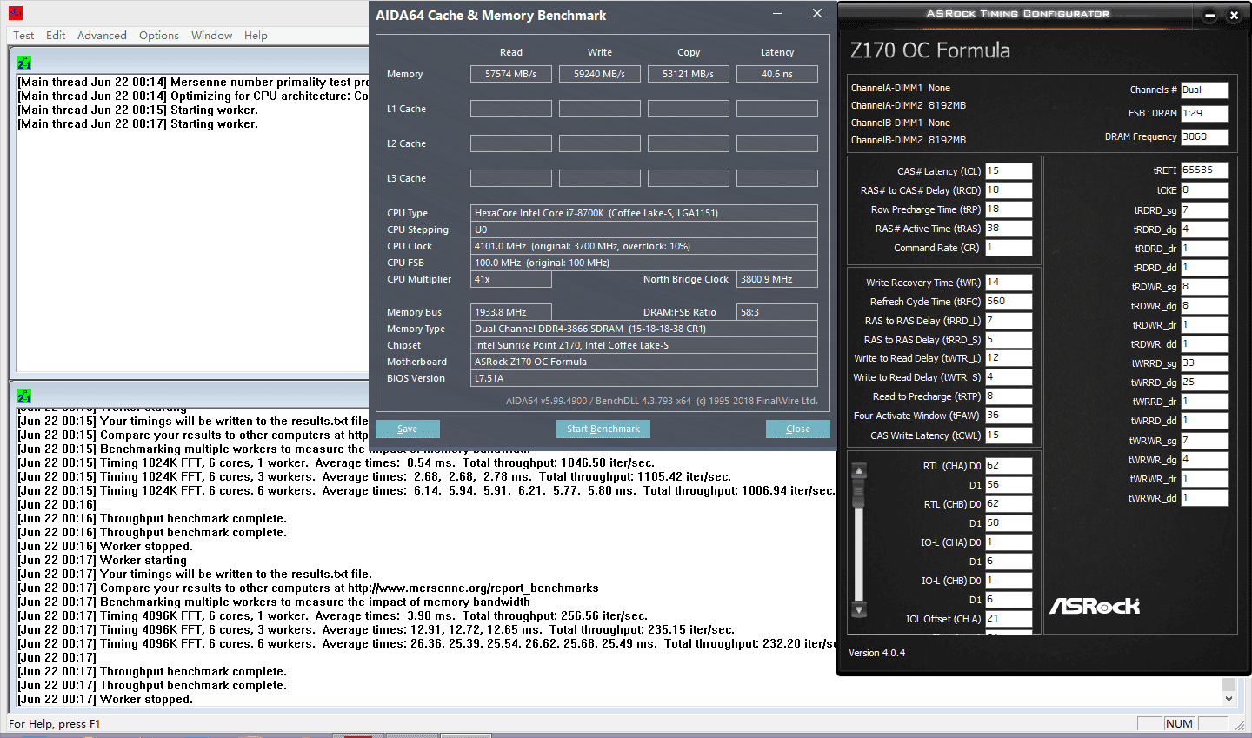1252x738 pixels.
Task: Click the DRAM Frequency 3868 field
Action: click(1204, 136)
